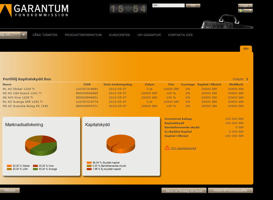This screenshot has width=273, height=200.
Task: Click Skriv ut förslag till kund
Action: click(184, 191)
